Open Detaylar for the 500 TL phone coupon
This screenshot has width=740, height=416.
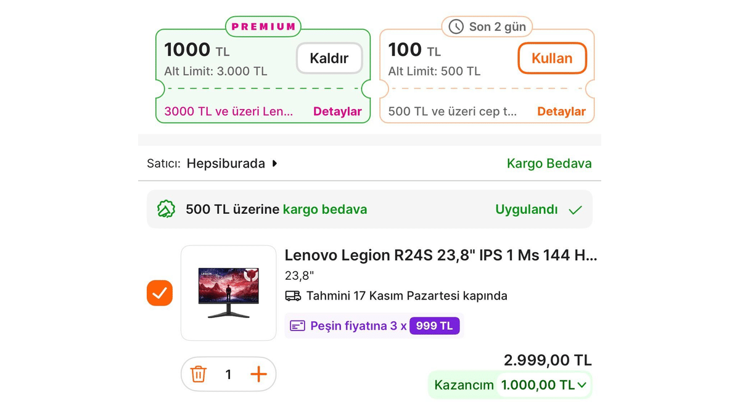562,112
